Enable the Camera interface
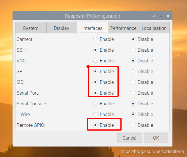The width and height of the screenshot is (187, 157). [x=95, y=39]
